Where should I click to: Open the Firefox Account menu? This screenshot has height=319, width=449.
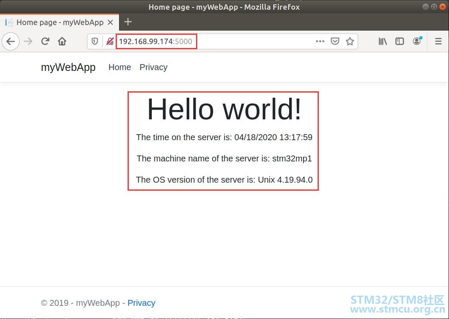pos(417,41)
